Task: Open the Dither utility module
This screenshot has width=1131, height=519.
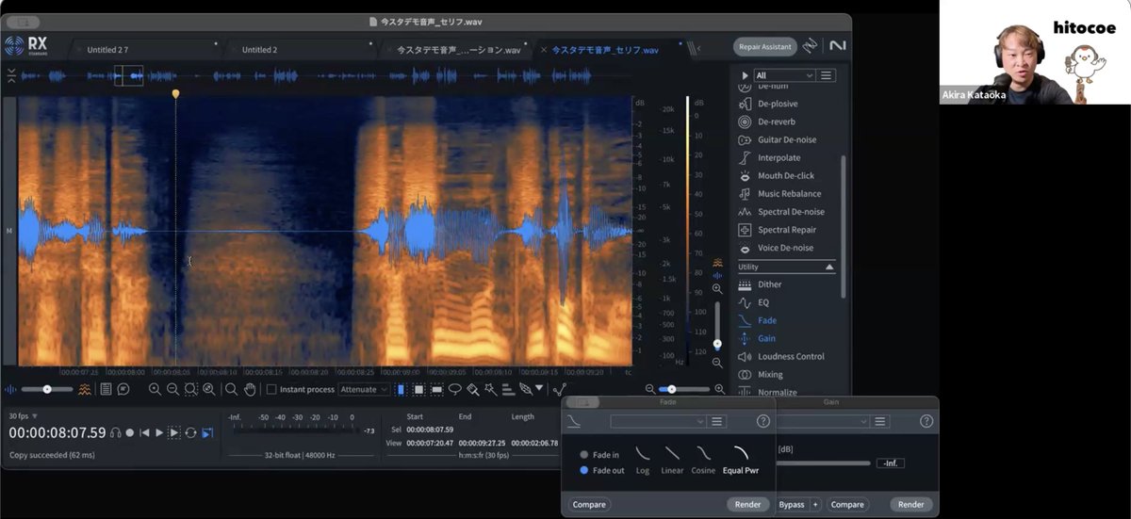Action: 760,284
